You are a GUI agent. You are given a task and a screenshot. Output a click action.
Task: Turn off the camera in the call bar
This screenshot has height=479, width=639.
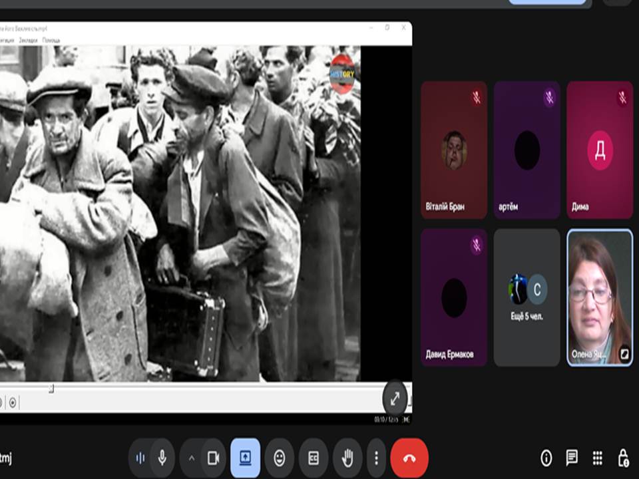tap(214, 458)
